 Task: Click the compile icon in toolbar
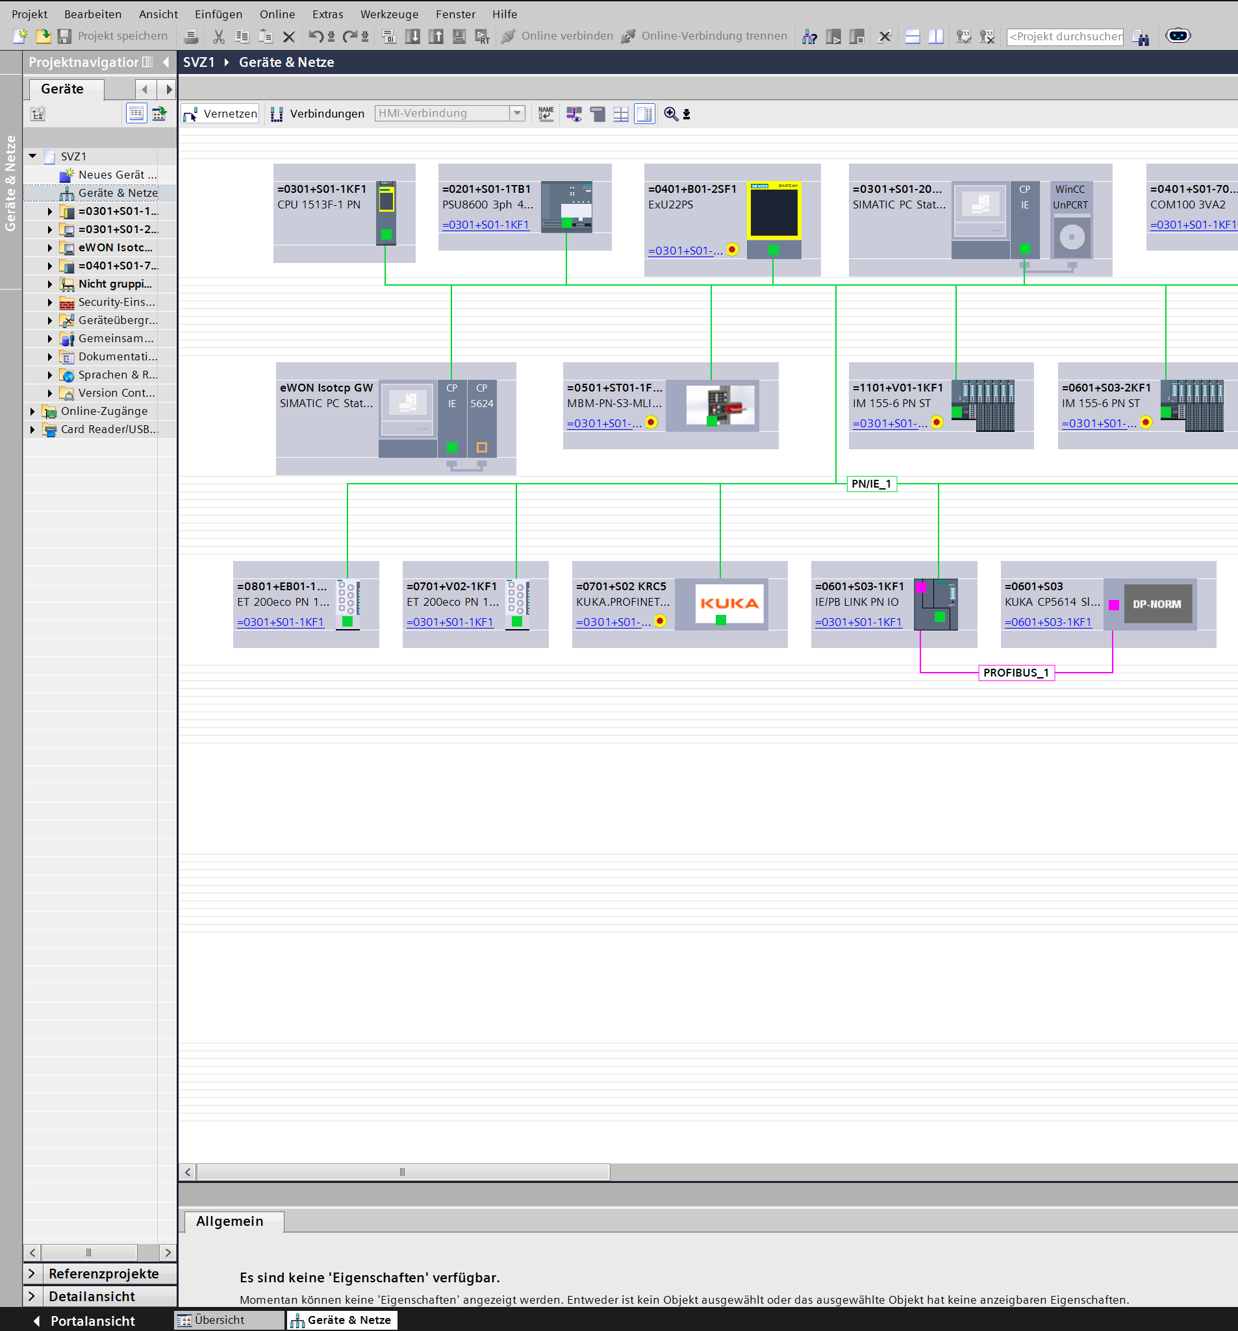[388, 37]
